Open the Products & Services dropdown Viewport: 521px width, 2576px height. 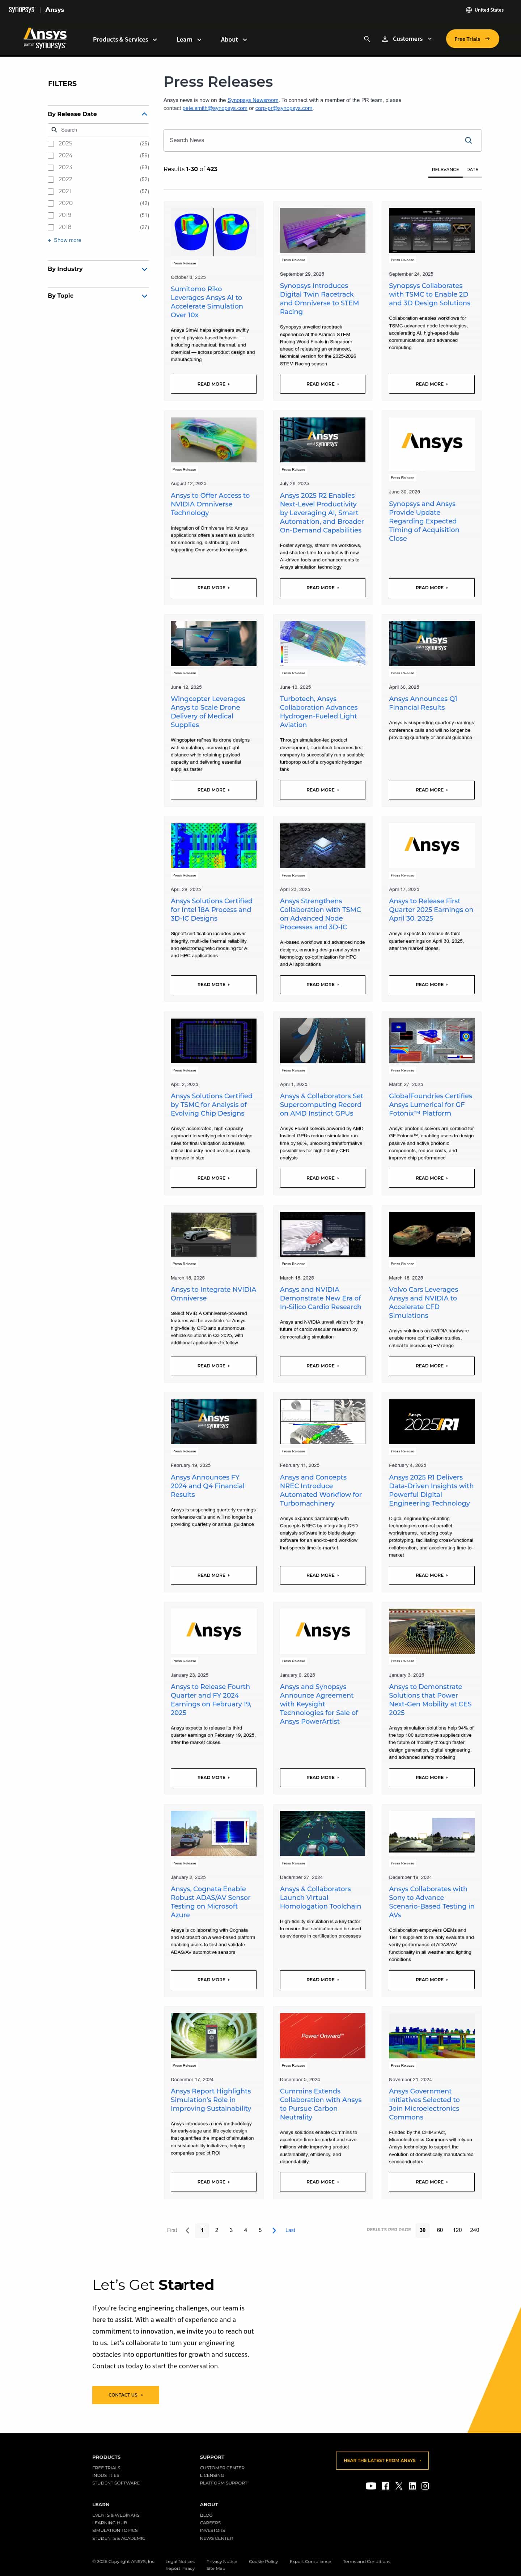pyautogui.click(x=124, y=40)
